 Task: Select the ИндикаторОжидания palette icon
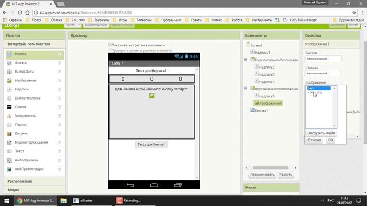(x=9, y=142)
